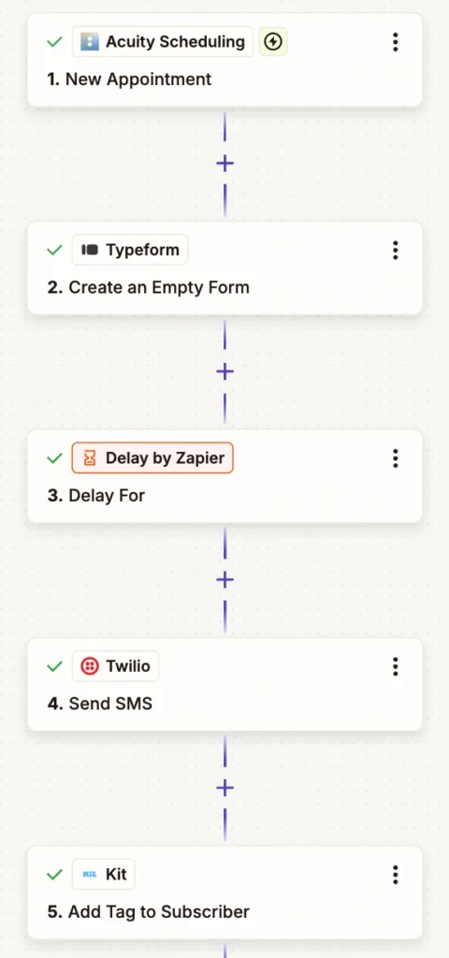Viewport: 449px width, 958px height.
Task: Open three-dot menu on Typeform step
Action: click(396, 250)
